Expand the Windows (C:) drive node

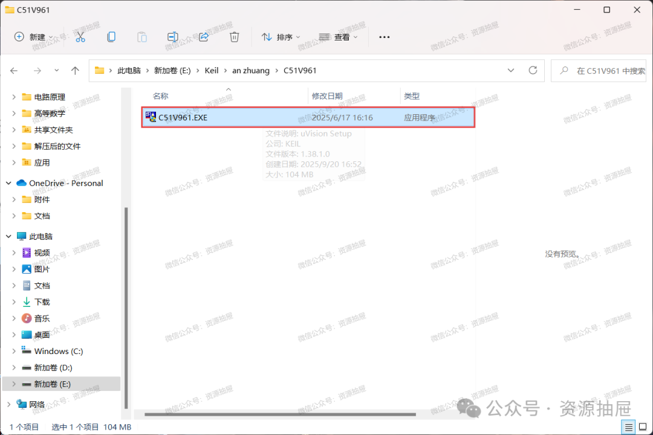(x=14, y=351)
